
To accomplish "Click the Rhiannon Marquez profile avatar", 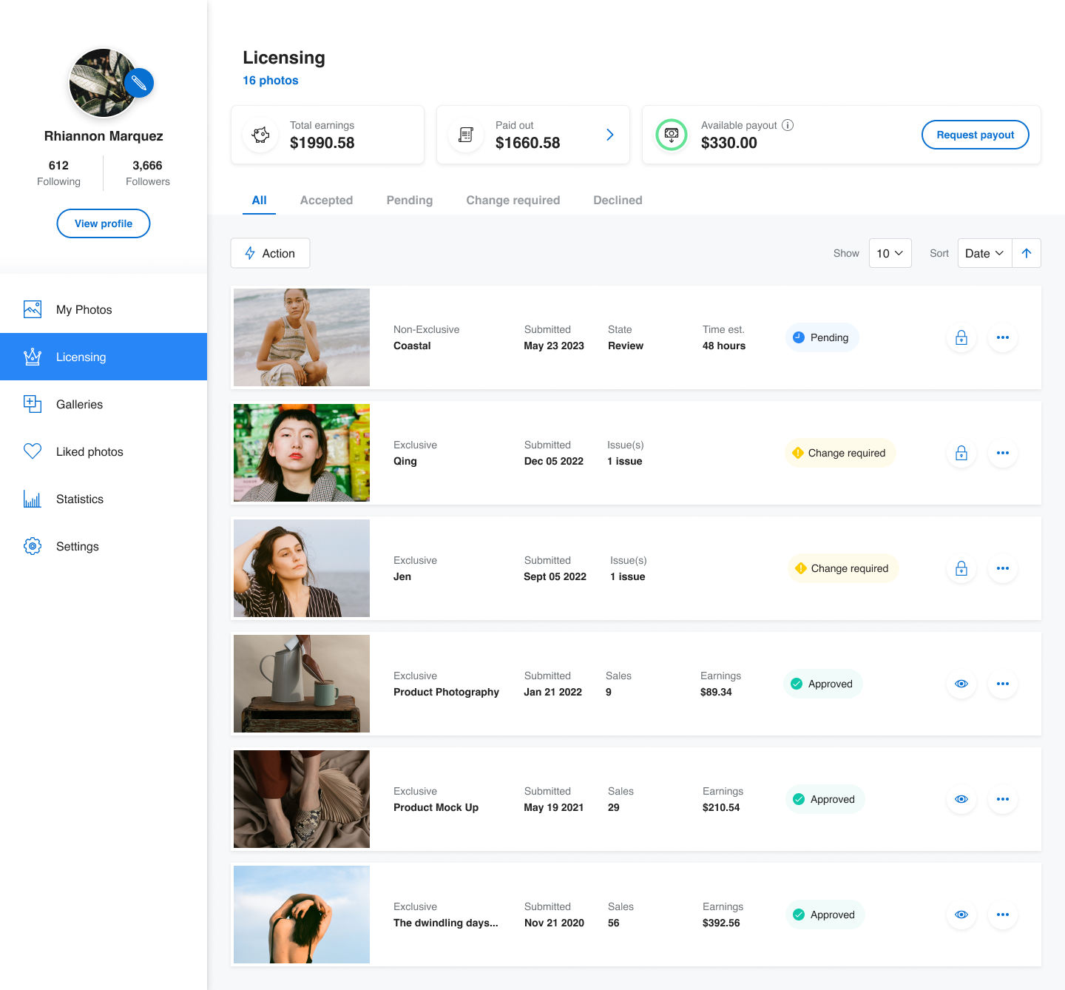I will [x=103, y=83].
